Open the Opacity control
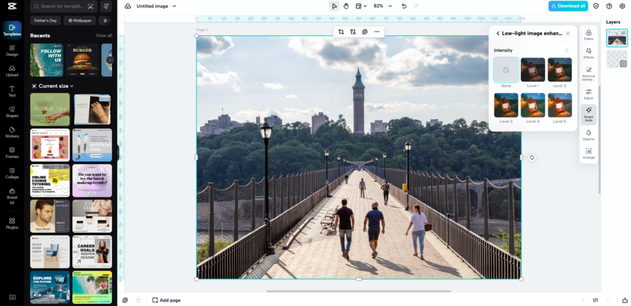Viewport: 631px width, 306px height. pos(589,135)
